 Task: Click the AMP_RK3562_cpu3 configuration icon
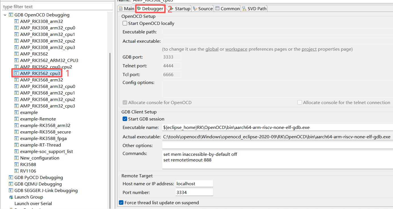pos(17,74)
